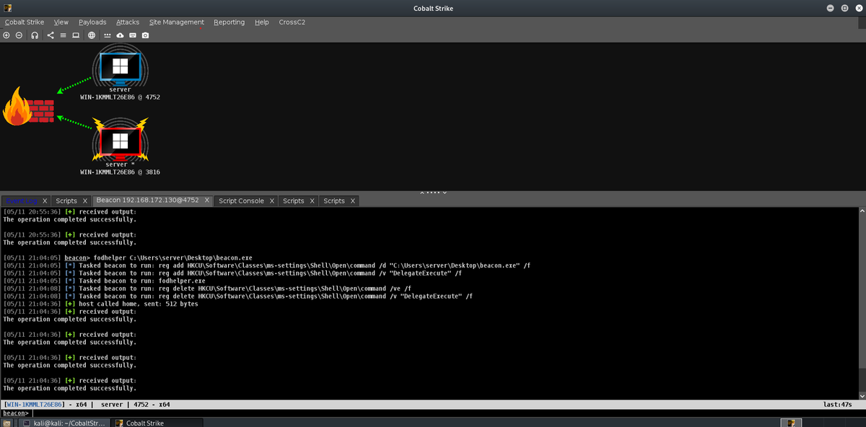Focus the beacon> command input field
Viewport: 866px width, 427px height.
[447, 413]
